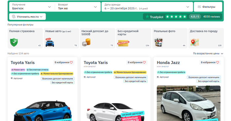Toggle the Без кредитной карты popular filter
Screen dimensions: 231x121
[x=134, y=38]
